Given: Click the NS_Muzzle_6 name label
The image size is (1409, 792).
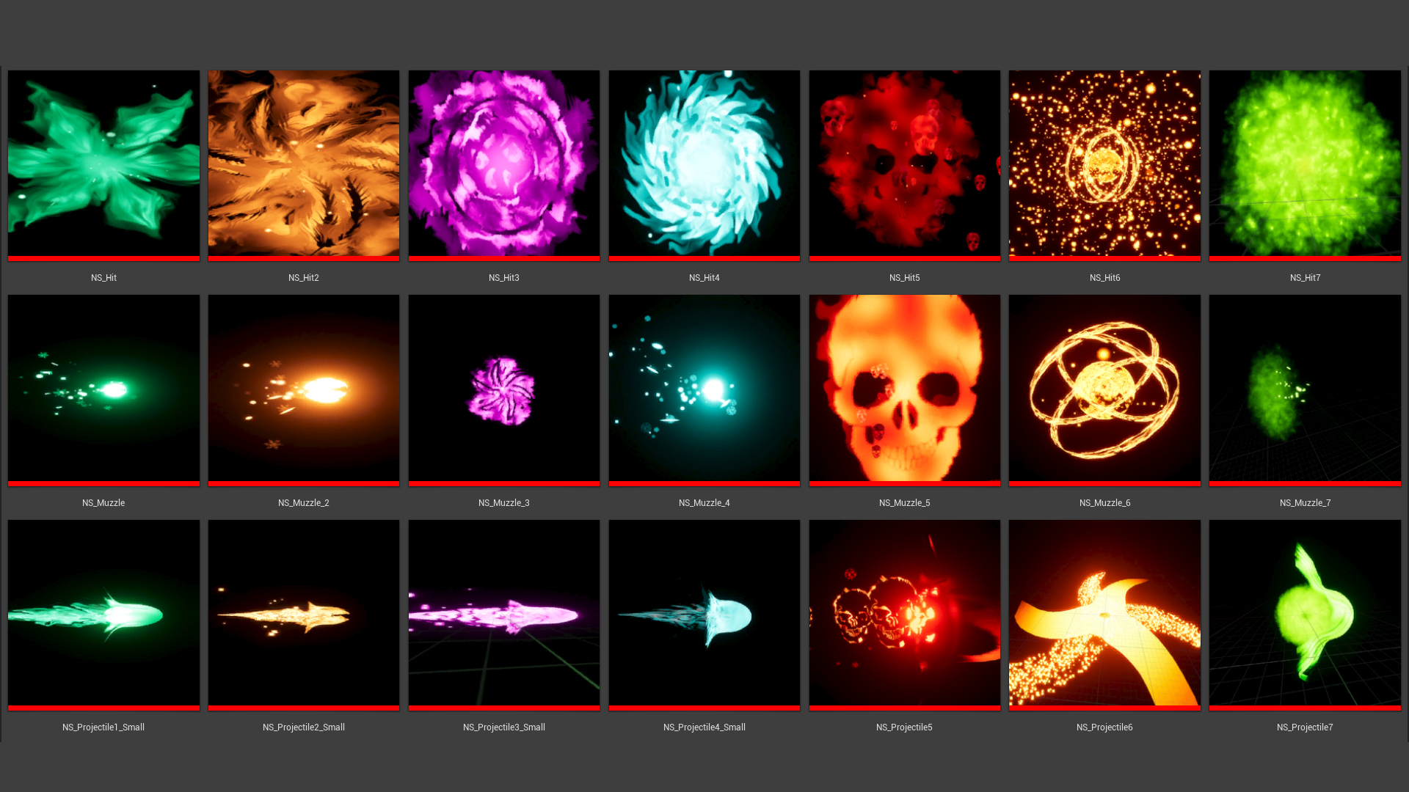Looking at the screenshot, I should [1105, 503].
